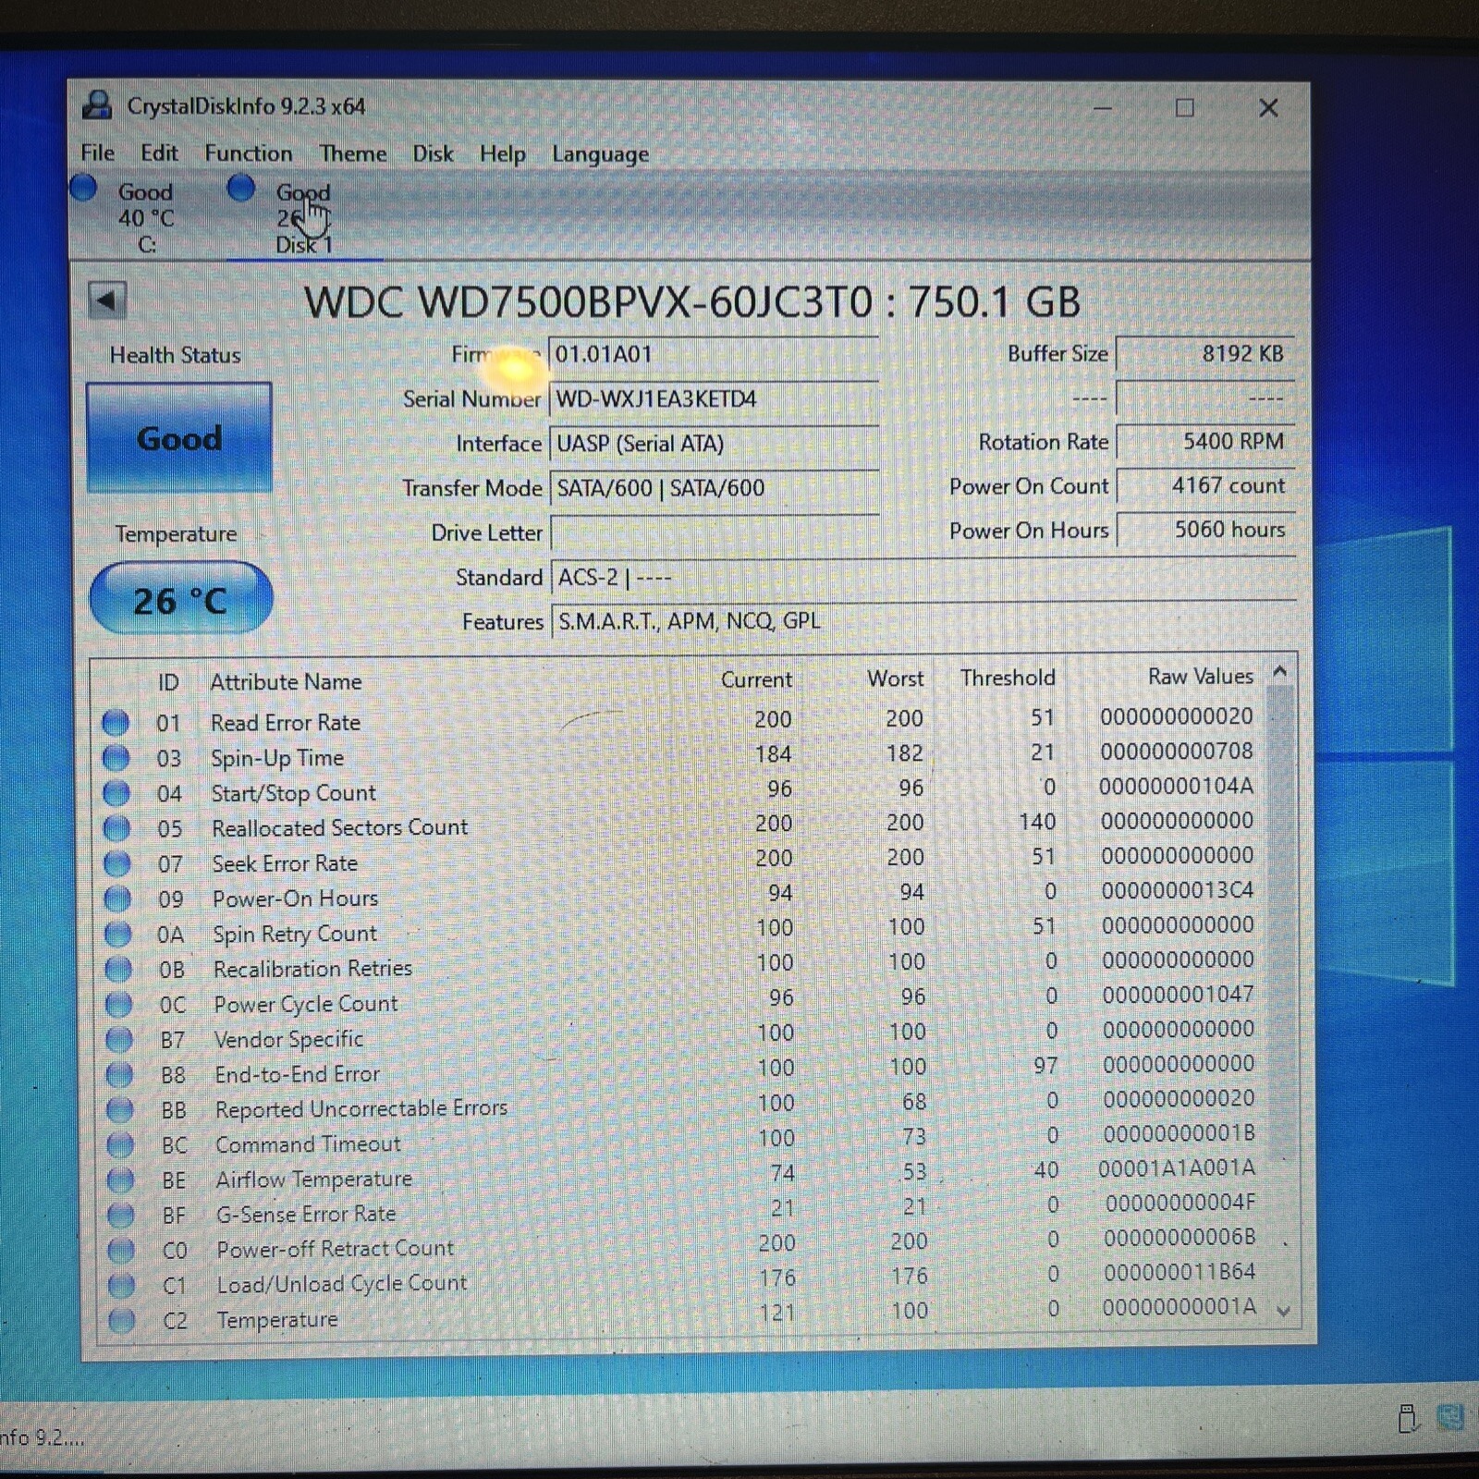Open the Language menu
The width and height of the screenshot is (1479, 1479).
(x=600, y=154)
